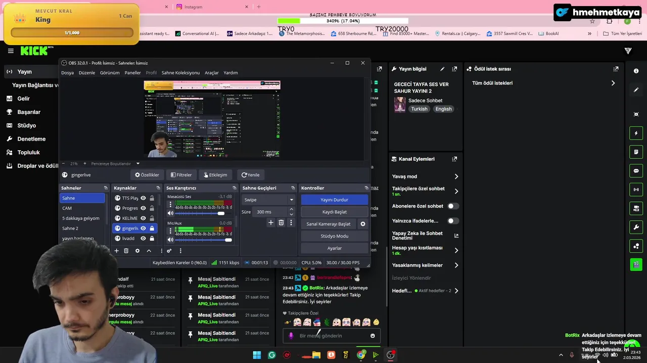Click the Bir mesaj gönderin chat field

pyautogui.click(x=331, y=336)
